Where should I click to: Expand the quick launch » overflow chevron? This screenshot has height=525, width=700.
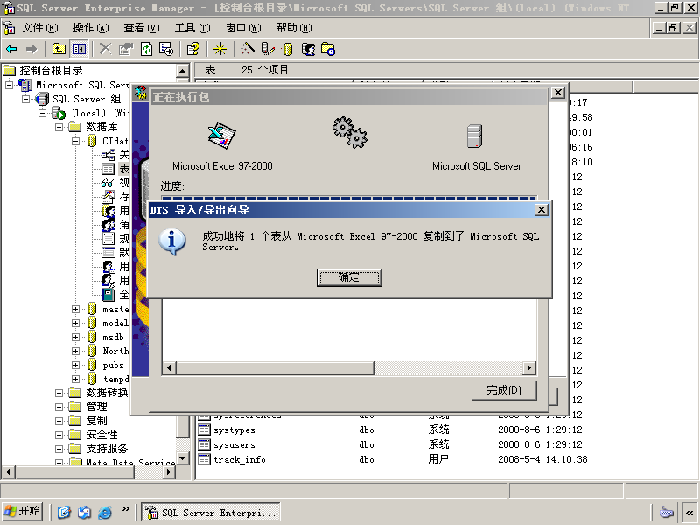pos(125,509)
